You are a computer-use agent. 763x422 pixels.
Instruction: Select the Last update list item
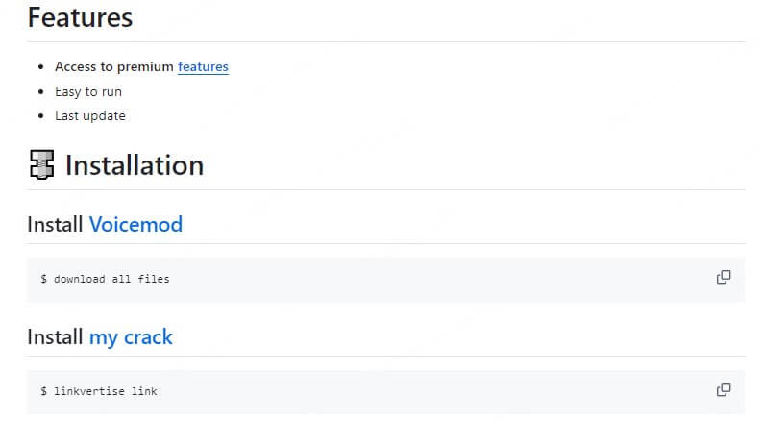[x=90, y=115]
